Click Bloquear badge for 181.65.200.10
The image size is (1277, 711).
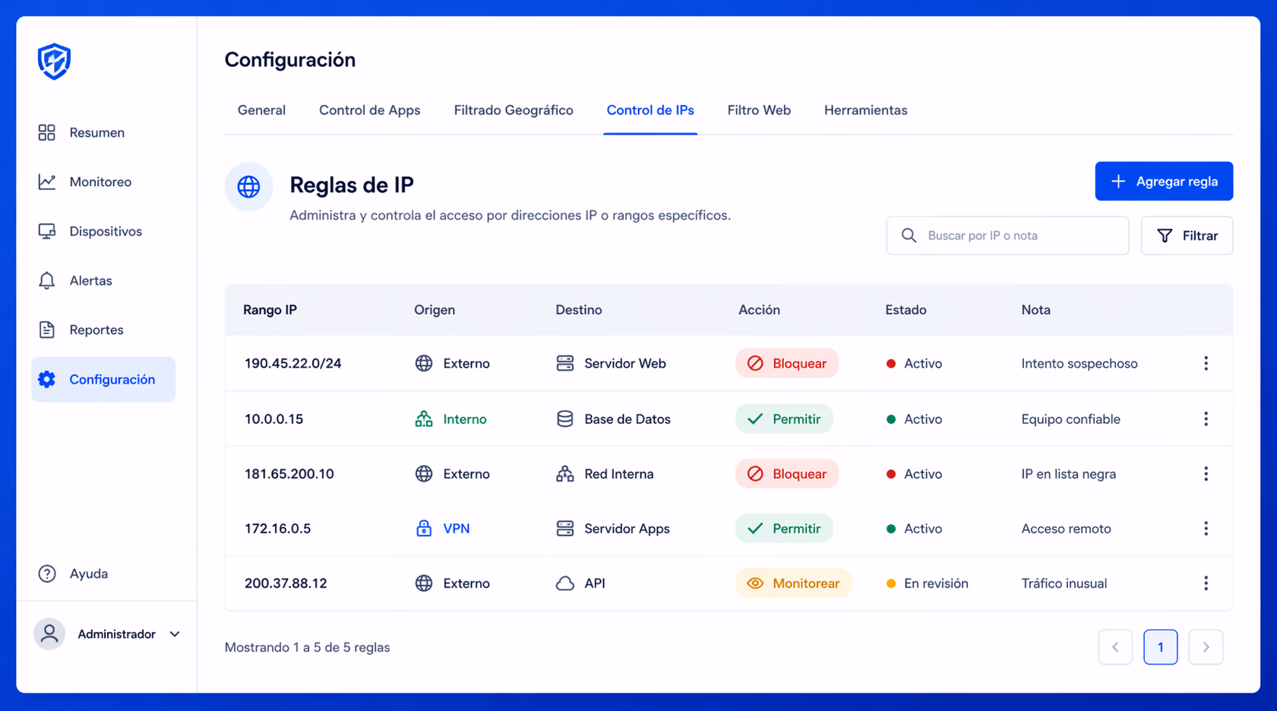tap(787, 474)
